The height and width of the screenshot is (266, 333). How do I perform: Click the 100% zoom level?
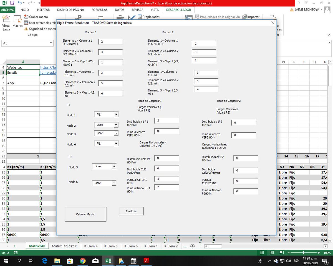327,253
